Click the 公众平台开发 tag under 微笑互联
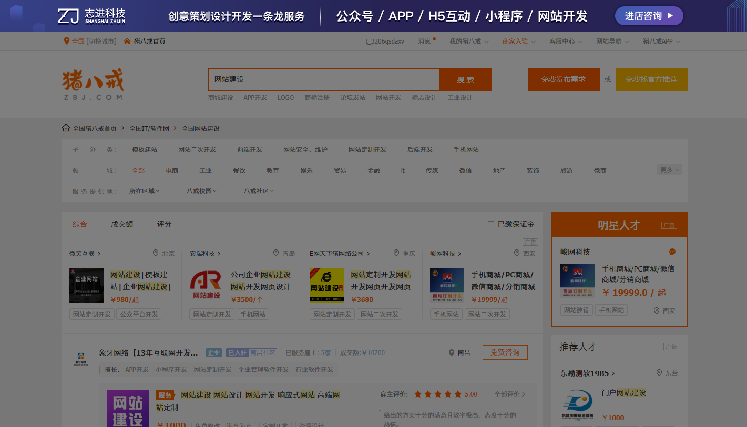 [x=139, y=314]
